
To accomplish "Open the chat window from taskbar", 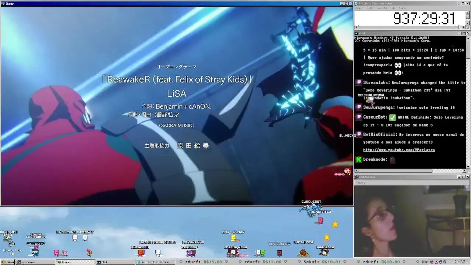I will pyautogui.click(x=114, y=262).
